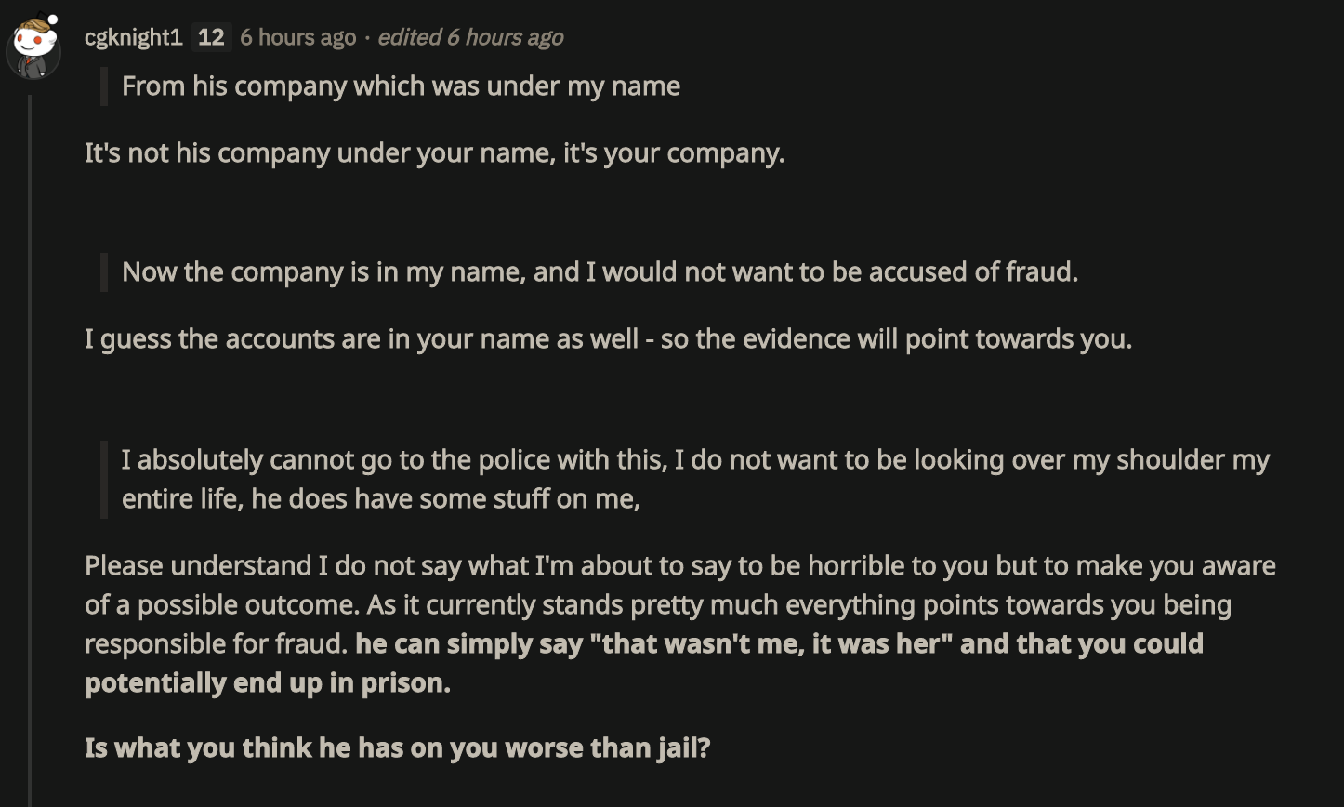Click the bold question "Is what you think he has on you worse than jail?"
Screen dimensions: 1344x807
pyautogui.click(x=397, y=747)
